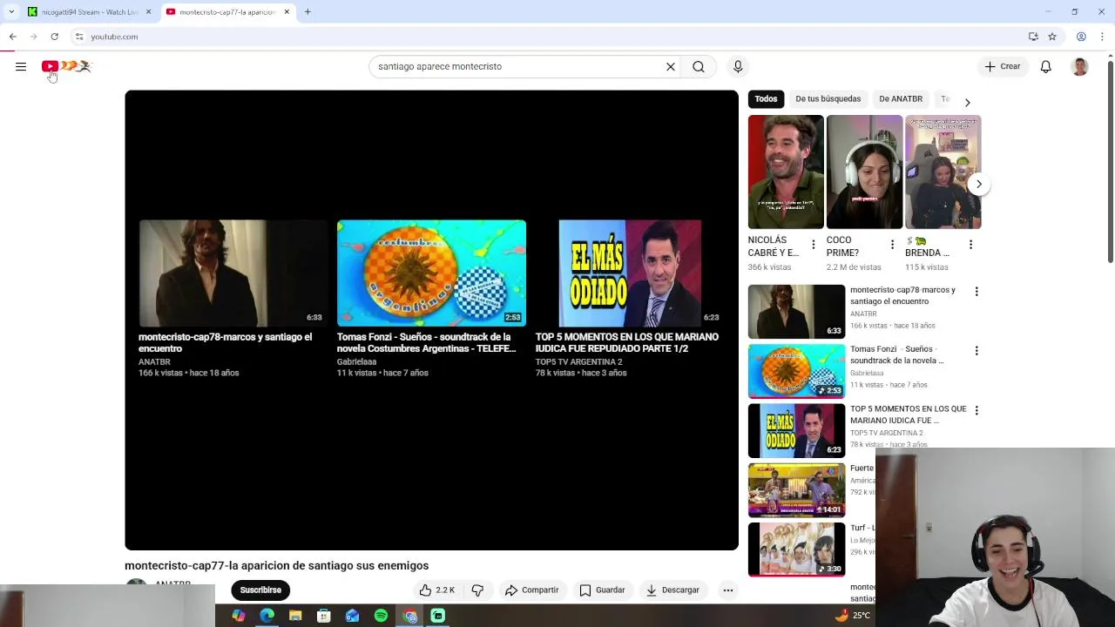
Task: Open endscreen title TOP 5 MOMENTOS Mariano Iudica
Action: click(627, 342)
